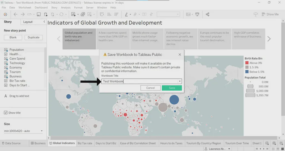The width and height of the screenshot is (285, 151).
Task: Click the Tableau logo start page icon
Action: point(6,14)
